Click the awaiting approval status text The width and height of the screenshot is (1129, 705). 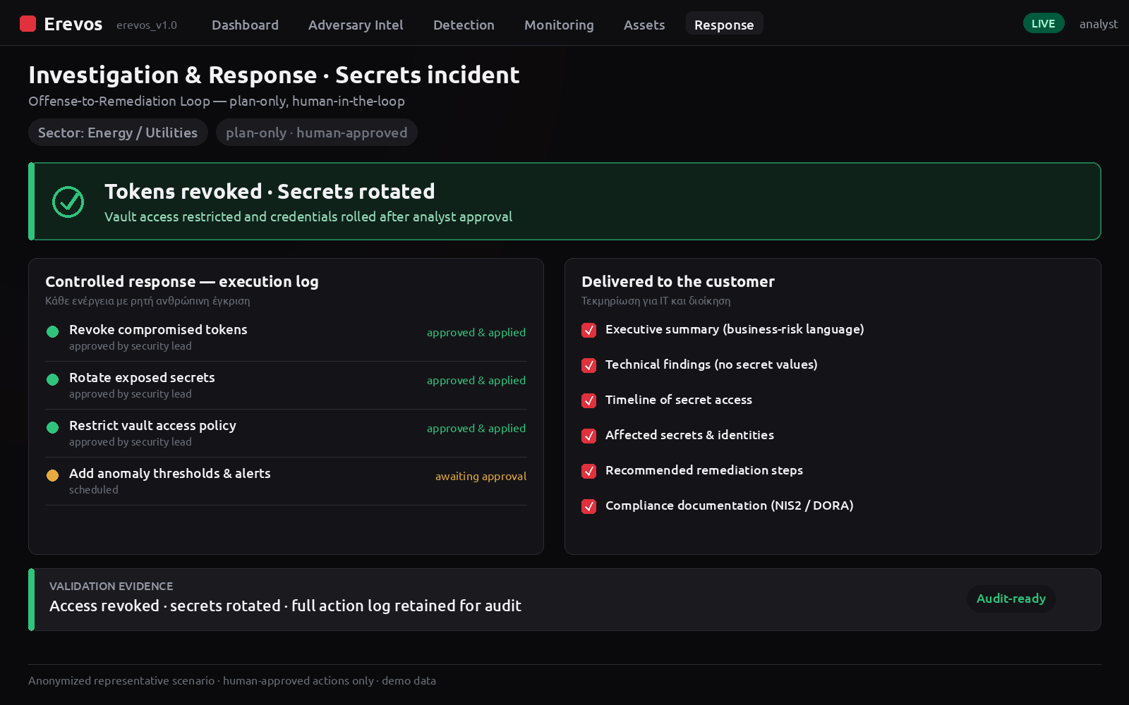[481, 477]
